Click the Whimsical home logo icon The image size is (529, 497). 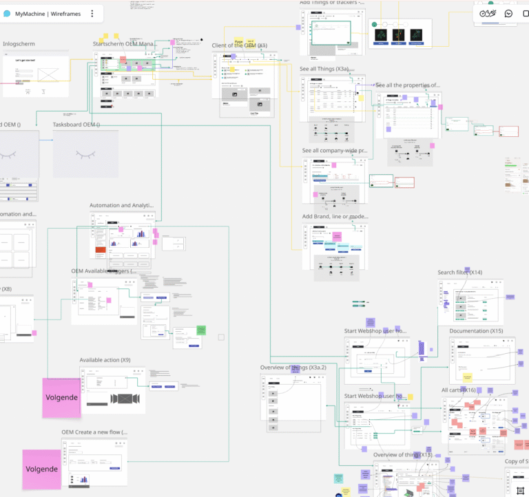8,13
